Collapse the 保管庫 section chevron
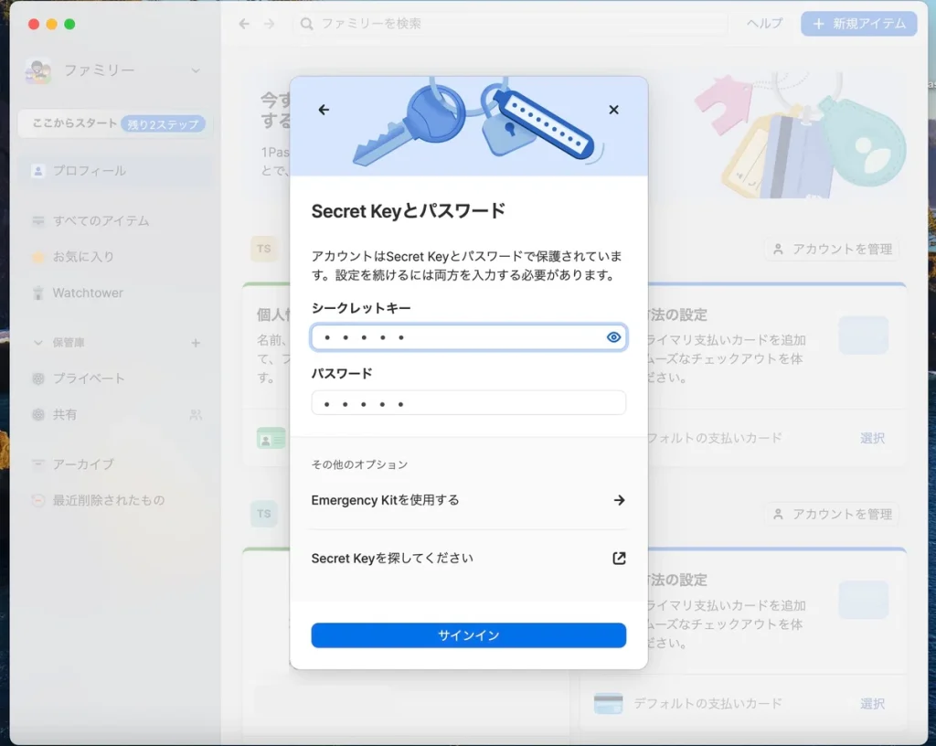This screenshot has width=936, height=746. (x=38, y=343)
